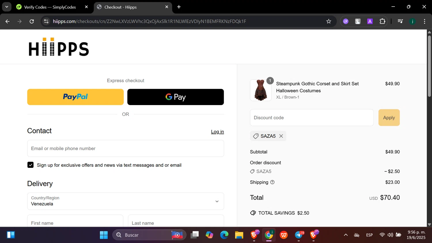This screenshot has height=243, width=432.
Task: Open the Extensions puzzle-piece menu
Action: point(382,21)
